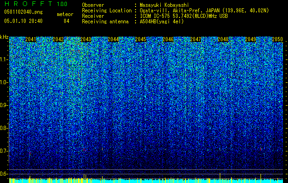Screen dimensions: 288x183
Task: Click the red meteor echo near 2049
Action: click(261, 149)
